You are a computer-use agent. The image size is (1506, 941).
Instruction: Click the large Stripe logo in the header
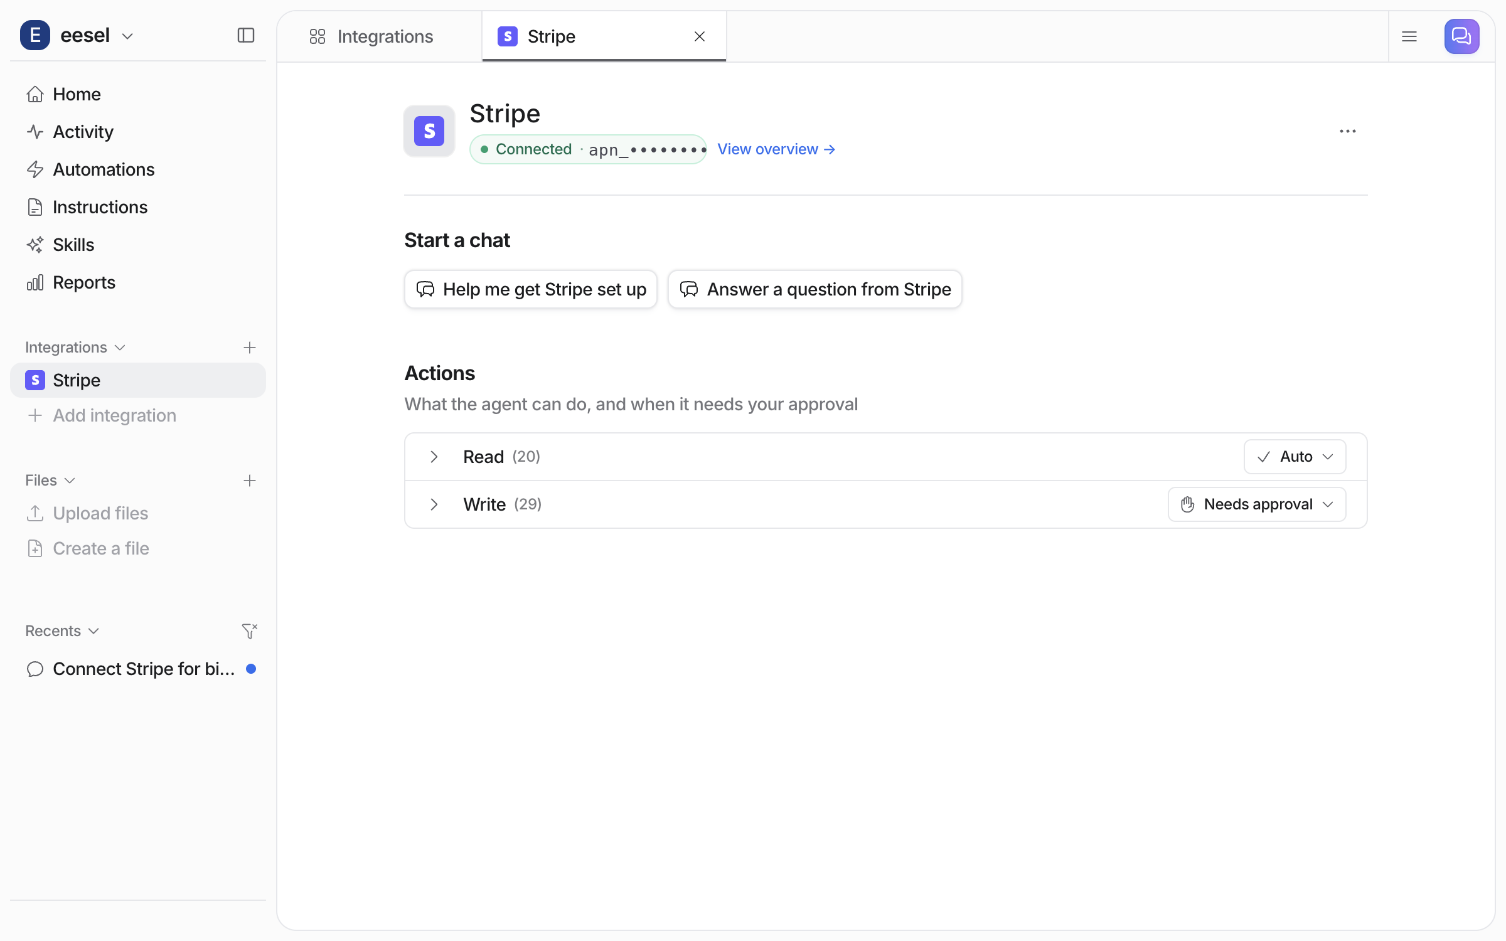click(429, 131)
